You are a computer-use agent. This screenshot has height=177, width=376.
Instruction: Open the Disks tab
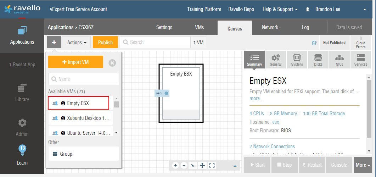point(318,60)
